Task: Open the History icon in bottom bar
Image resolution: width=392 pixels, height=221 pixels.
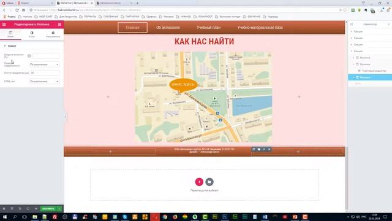Action: pyautogui.click(x=20, y=209)
